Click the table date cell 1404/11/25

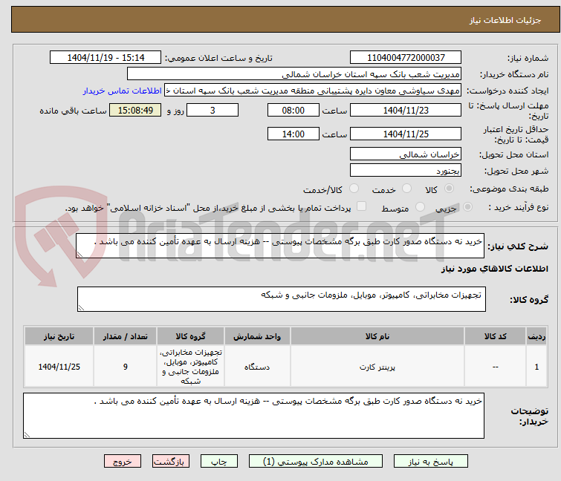59,367
